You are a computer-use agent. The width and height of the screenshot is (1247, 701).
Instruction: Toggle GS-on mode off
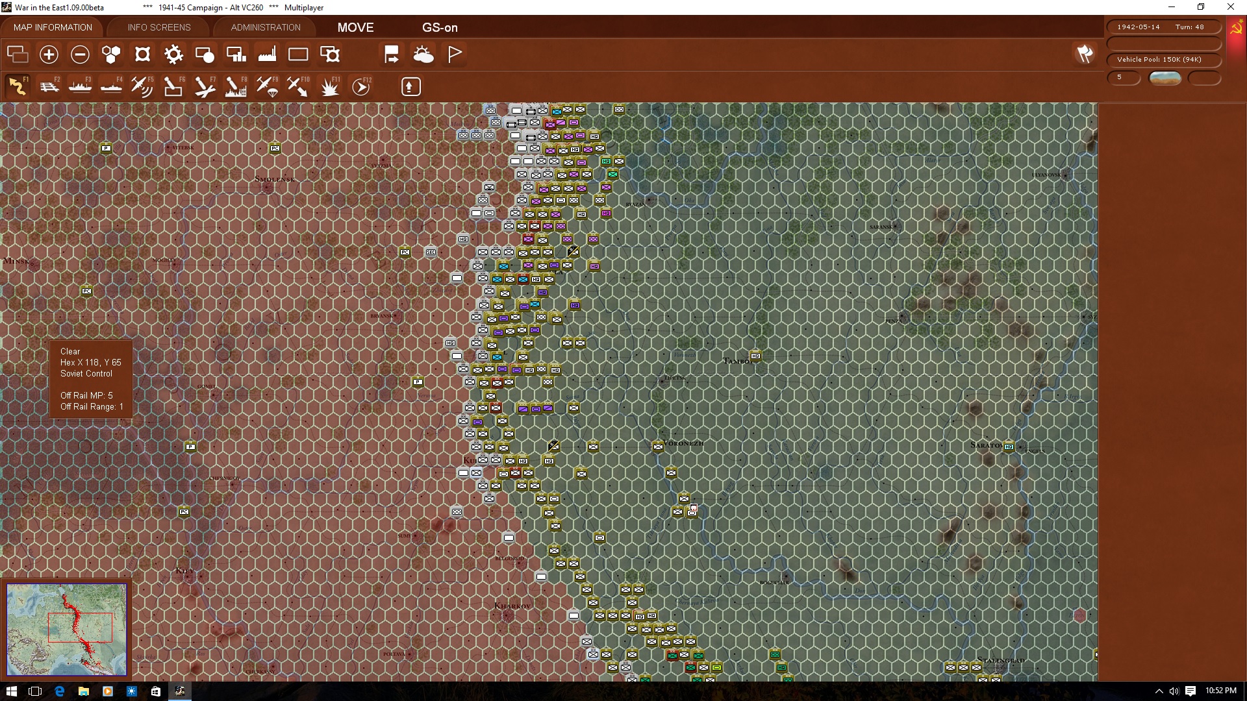click(x=440, y=28)
